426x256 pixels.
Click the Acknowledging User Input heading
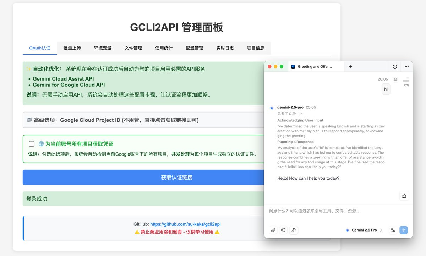pyautogui.click(x=300, y=120)
